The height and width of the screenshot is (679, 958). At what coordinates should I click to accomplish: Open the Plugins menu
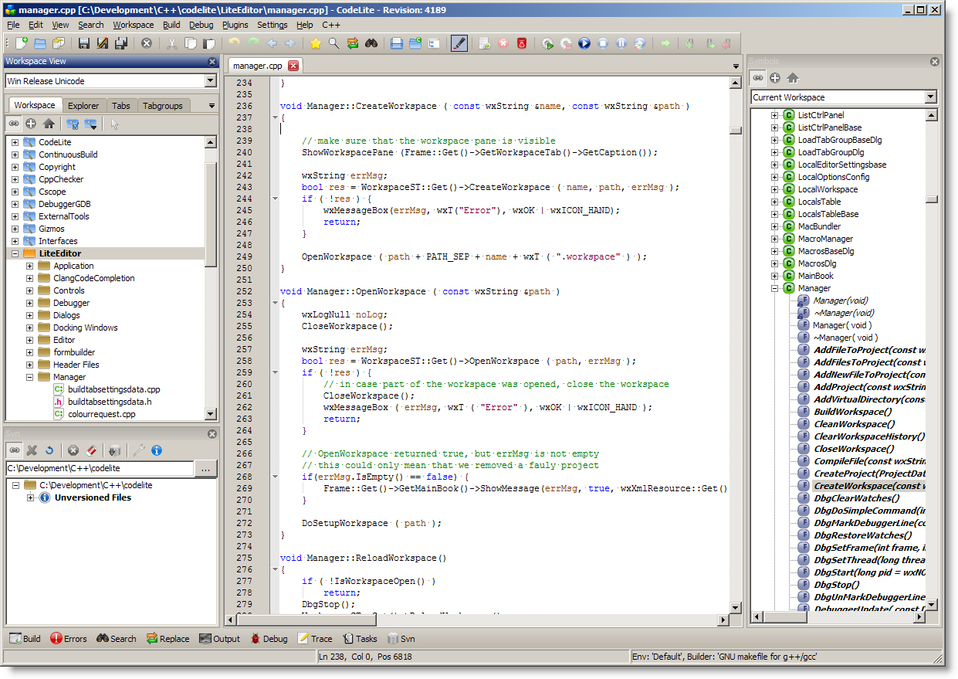click(x=235, y=25)
